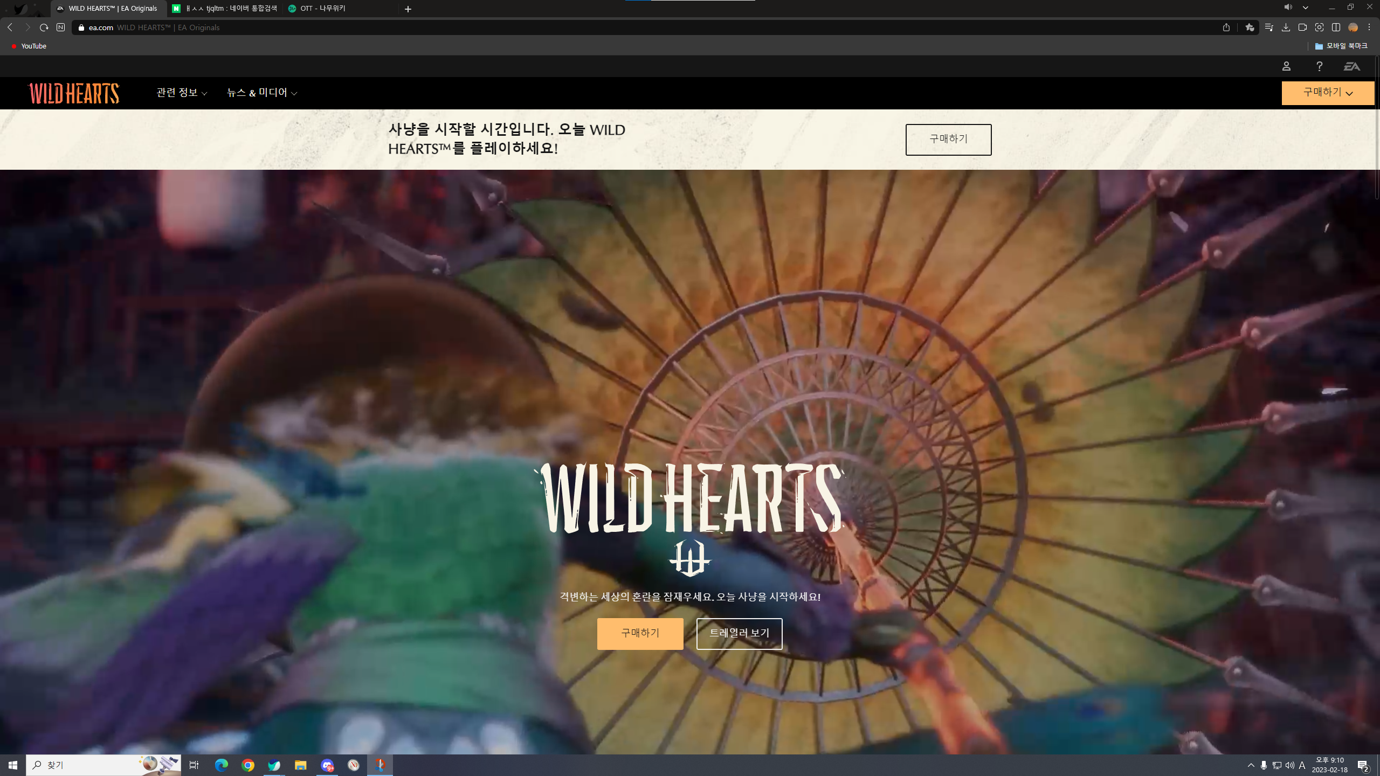Expand the 뉴스 & 미디어 menu

[x=262, y=93]
